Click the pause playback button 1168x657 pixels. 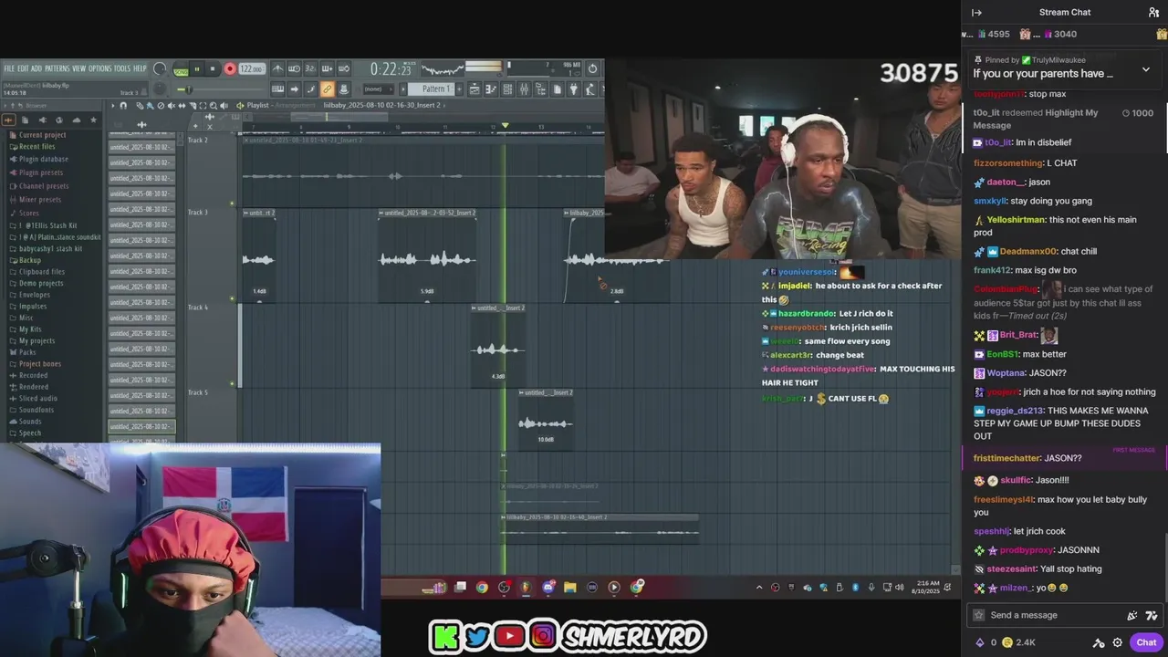196,68
